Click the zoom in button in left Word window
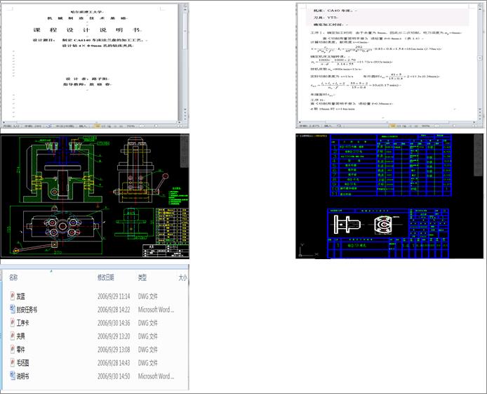Viewport: 487px width, 394px height. pos(180,126)
